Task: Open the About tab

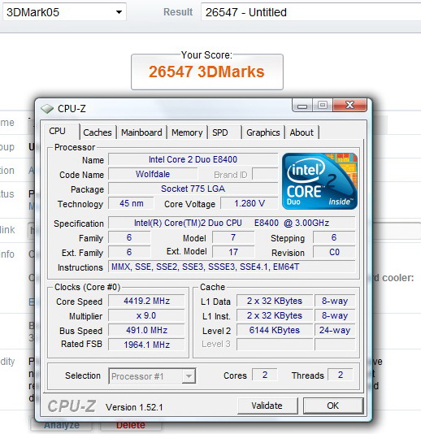Action: coord(302,132)
